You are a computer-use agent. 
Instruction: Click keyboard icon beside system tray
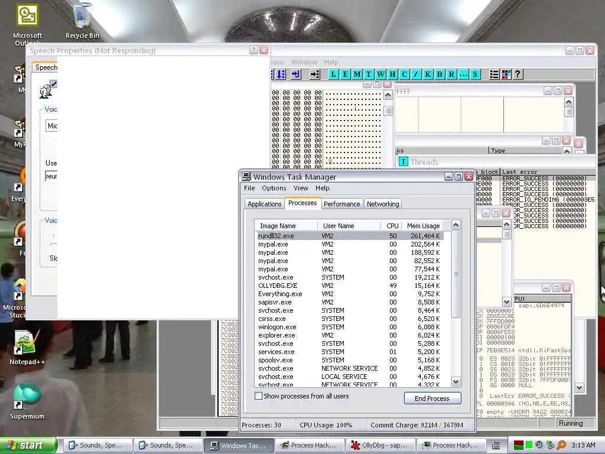496,446
